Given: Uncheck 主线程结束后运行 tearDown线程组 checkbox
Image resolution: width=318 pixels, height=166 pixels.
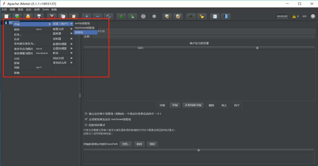Looking at the screenshot, I should pyautogui.click(x=86, y=119).
